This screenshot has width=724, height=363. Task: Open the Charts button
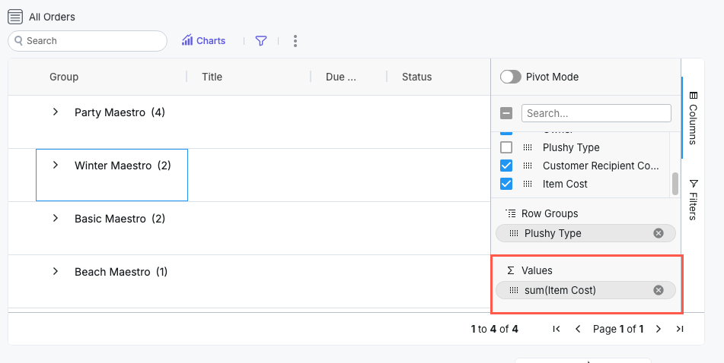pos(203,41)
